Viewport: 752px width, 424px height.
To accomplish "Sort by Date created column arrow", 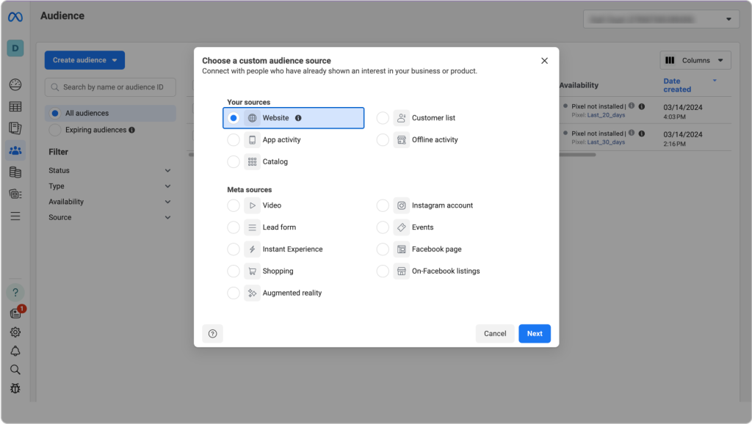I will click(x=715, y=81).
